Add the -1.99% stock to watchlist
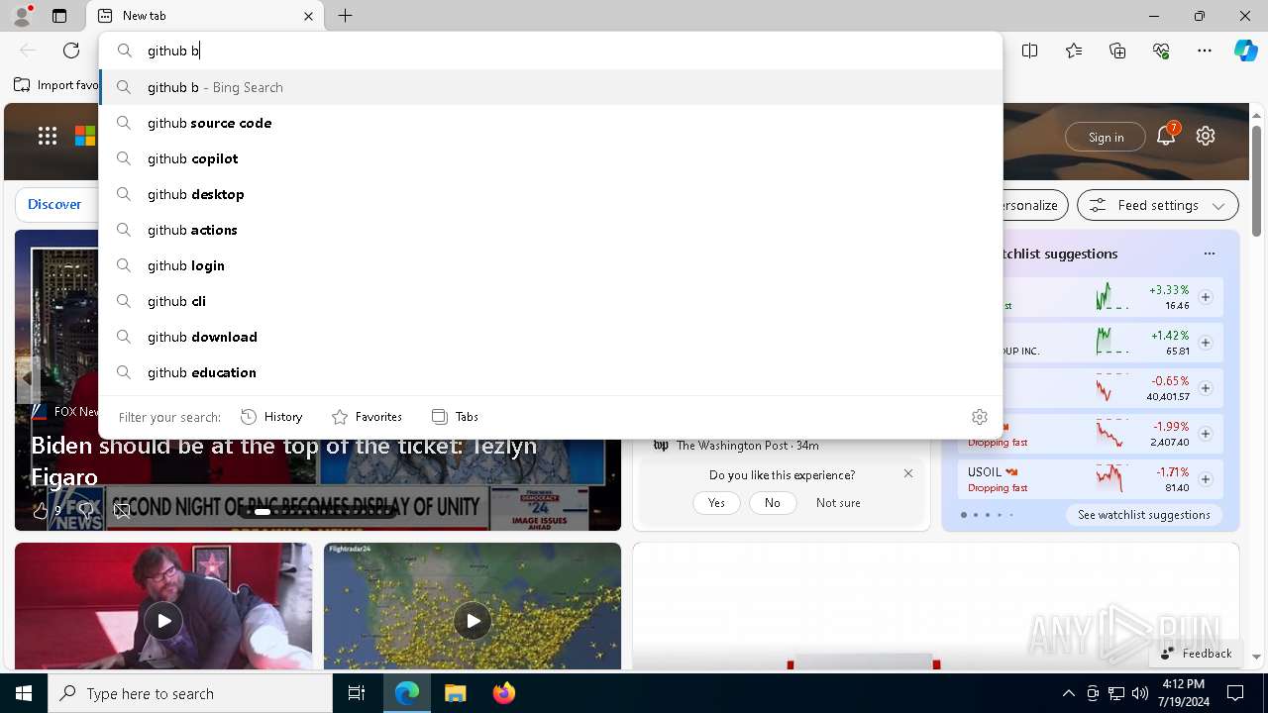Viewport: 1268px width, 713px height. tap(1206, 434)
